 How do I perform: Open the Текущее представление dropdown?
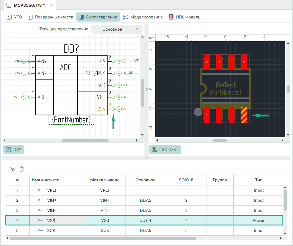pos(117,29)
